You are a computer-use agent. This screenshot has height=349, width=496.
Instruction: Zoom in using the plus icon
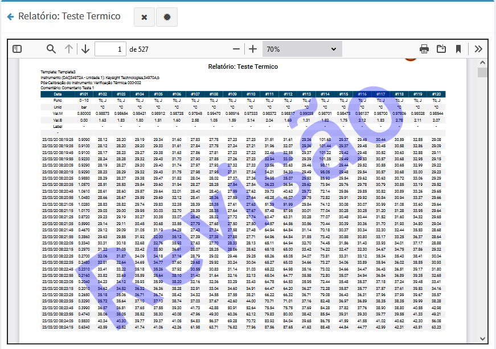[x=253, y=49]
